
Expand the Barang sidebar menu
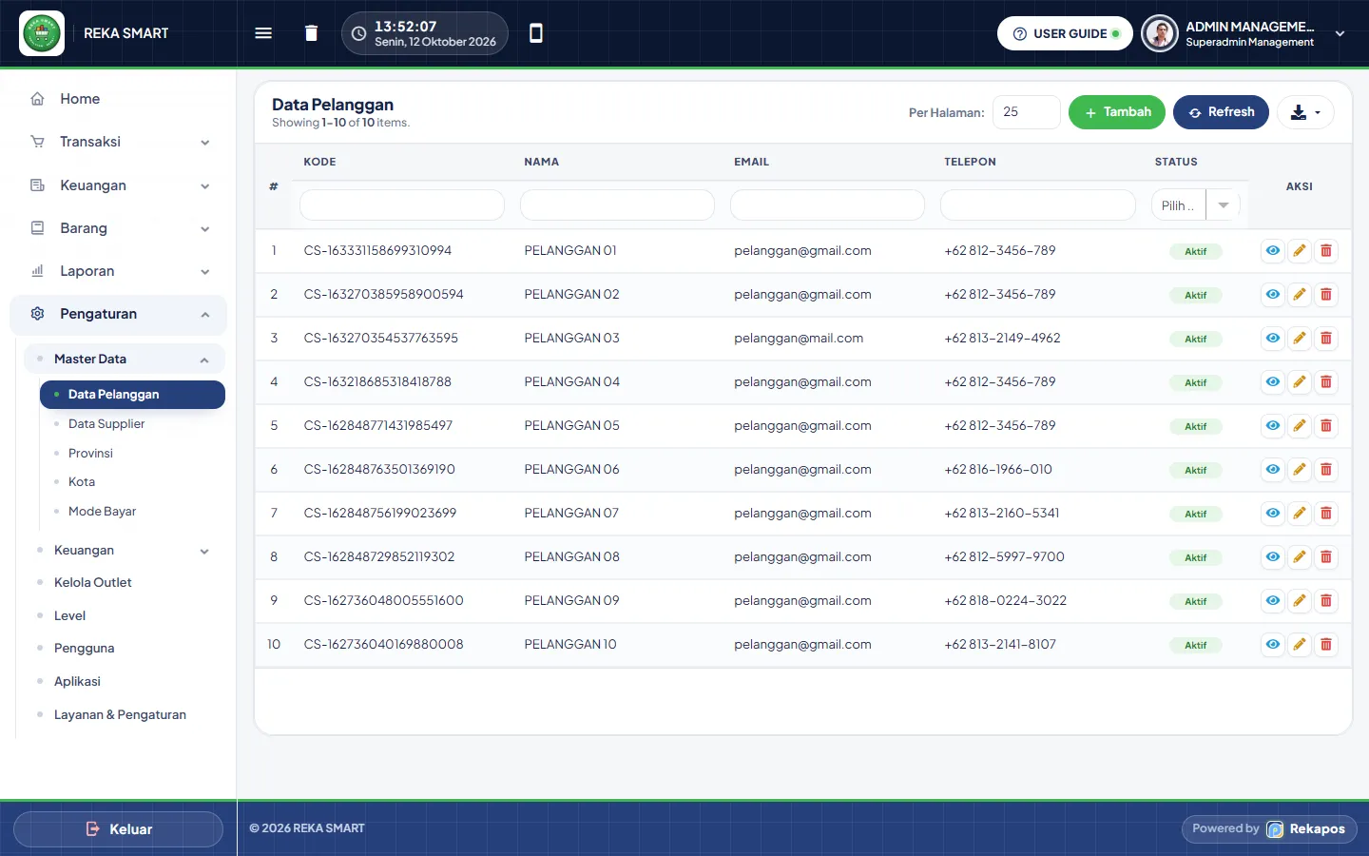pyautogui.click(x=119, y=228)
